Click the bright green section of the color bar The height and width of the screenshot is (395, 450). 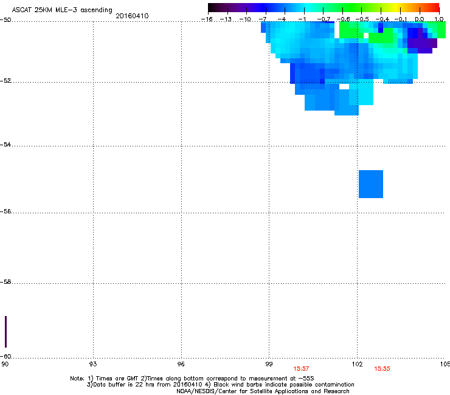point(353,7)
